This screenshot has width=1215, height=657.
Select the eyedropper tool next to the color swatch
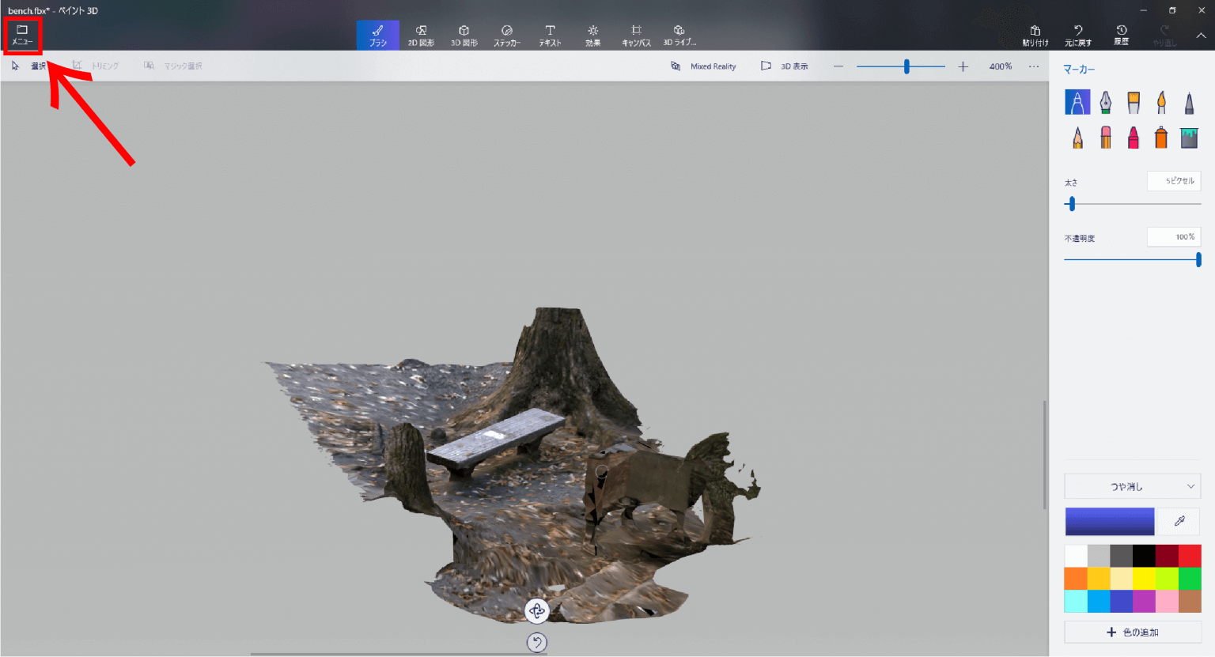(x=1179, y=522)
